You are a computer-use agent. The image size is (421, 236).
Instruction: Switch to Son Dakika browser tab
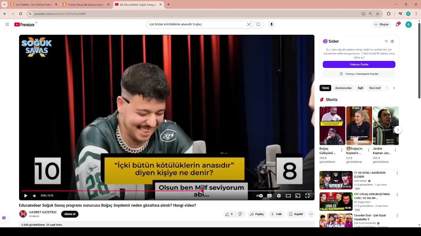point(34,5)
